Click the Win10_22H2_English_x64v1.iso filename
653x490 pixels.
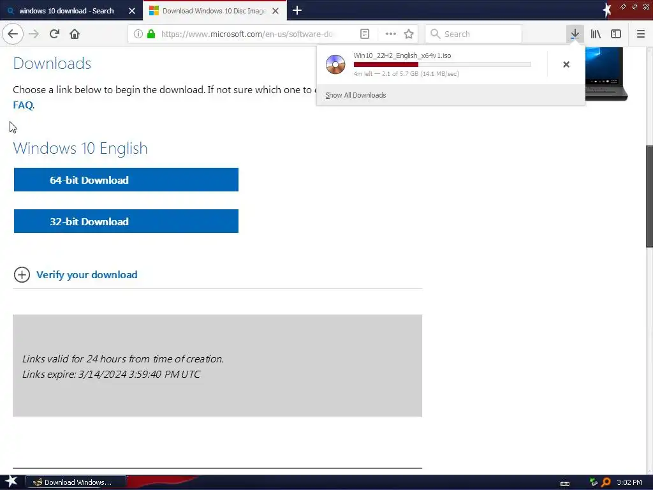(x=402, y=56)
